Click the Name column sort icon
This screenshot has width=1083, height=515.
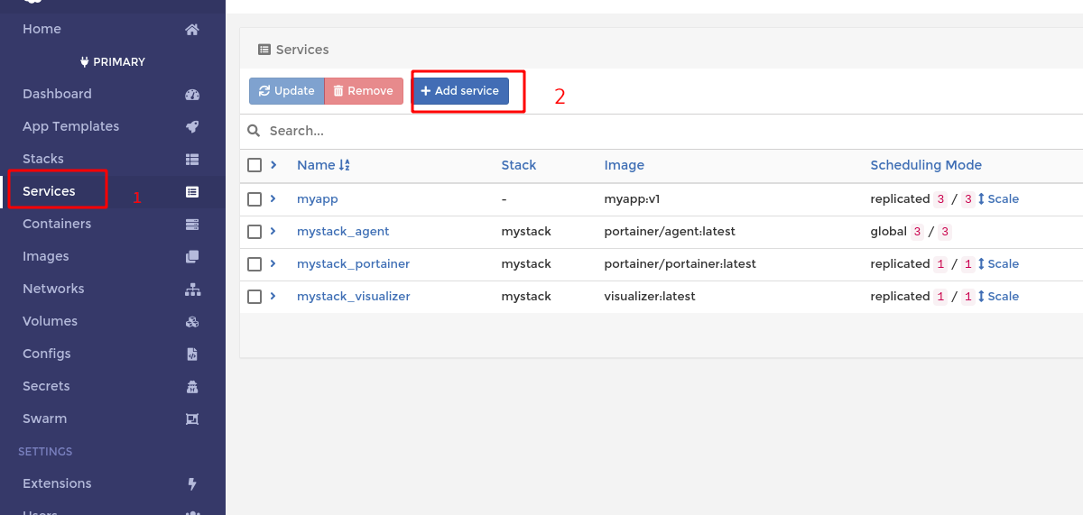344,165
